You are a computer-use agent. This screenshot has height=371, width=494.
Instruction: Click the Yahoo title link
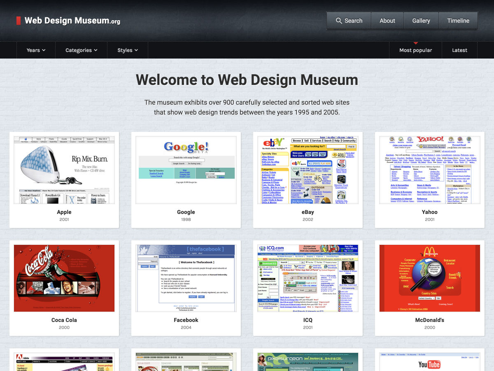point(430,212)
